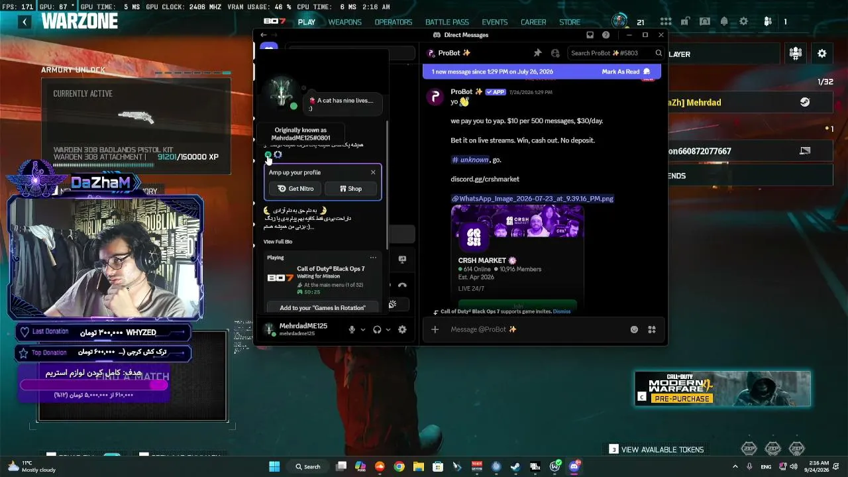Open the emoji picker in message bar
This screenshot has height=477, width=848.
click(x=634, y=329)
